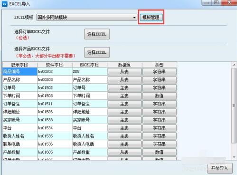Select the 订单号 display field cell
237x175 pixels.
[19, 87]
